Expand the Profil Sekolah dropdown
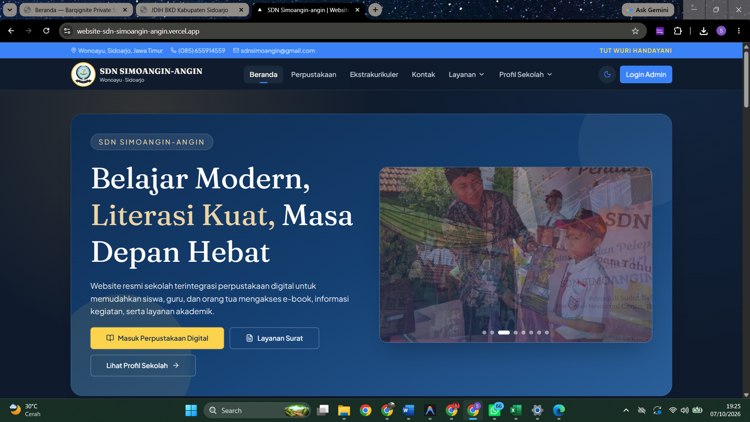Viewport: 750px width, 422px height. click(525, 74)
